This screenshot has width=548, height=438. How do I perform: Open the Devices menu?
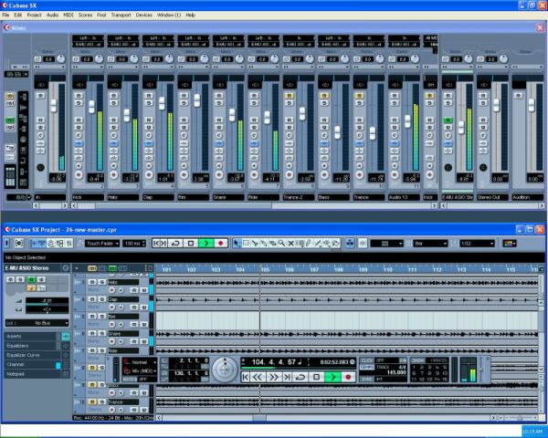[144, 15]
